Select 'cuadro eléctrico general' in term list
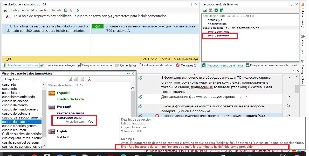The height and width of the screenshot is (156, 309). tap(20, 126)
